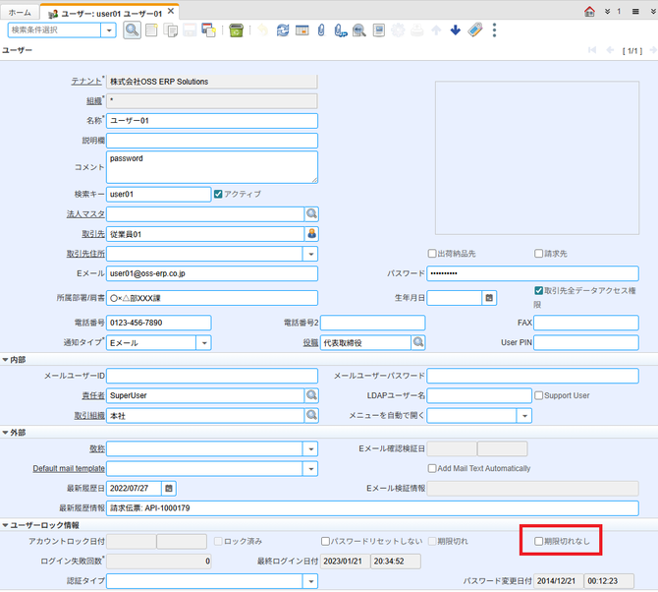Viewport: 658px width, 592px height.
Task: Open calendar picker for 最新履歴日
Action: click(169, 488)
